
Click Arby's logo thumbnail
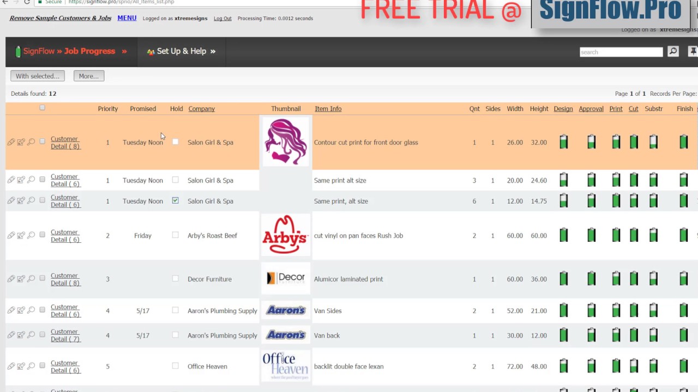(x=285, y=235)
